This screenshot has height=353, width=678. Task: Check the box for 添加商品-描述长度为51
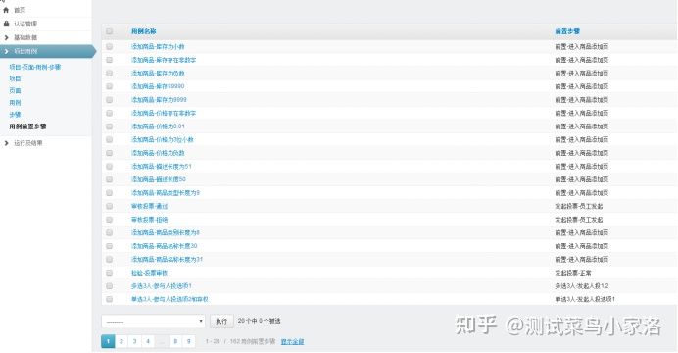pyautogui.click(x=109, y=166)
